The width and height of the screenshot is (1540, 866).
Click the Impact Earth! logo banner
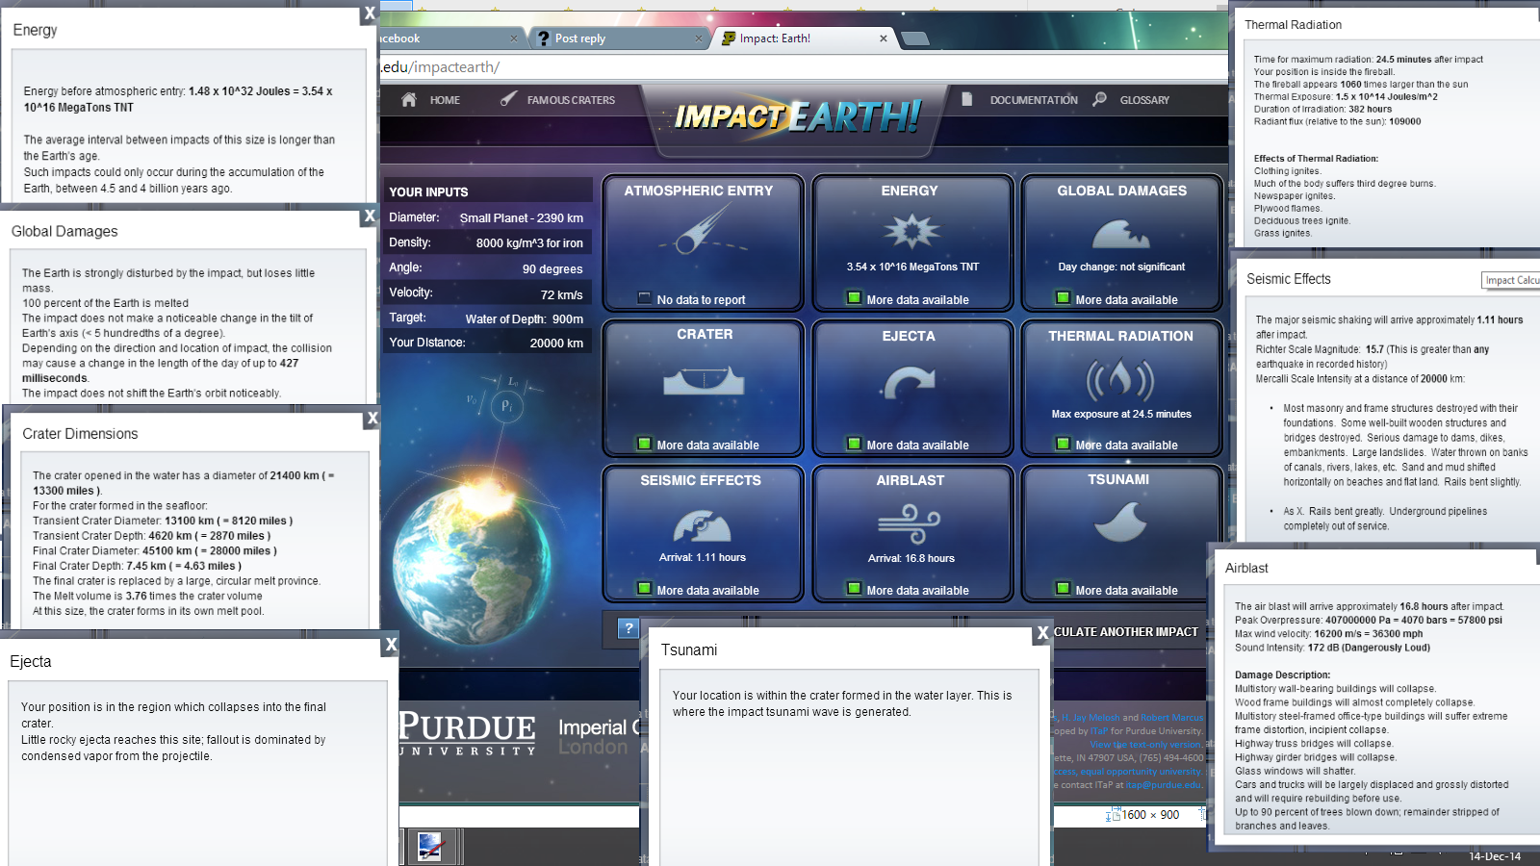[797, 117]
